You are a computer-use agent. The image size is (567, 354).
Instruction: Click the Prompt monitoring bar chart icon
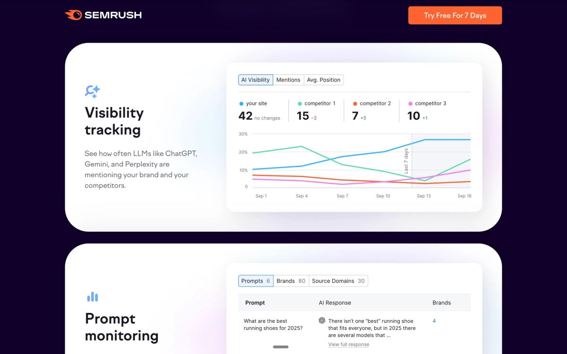point(93,297)
